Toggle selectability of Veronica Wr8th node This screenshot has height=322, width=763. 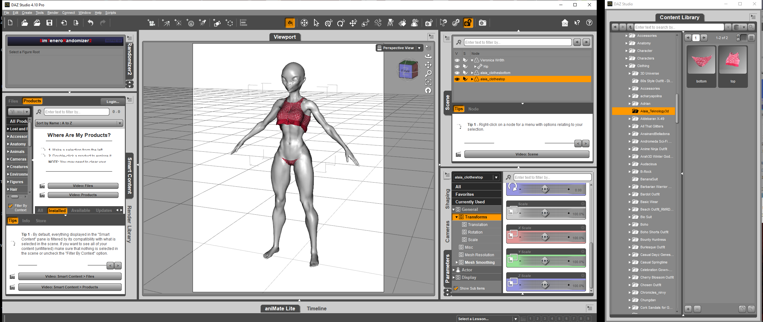click(465, 60)
